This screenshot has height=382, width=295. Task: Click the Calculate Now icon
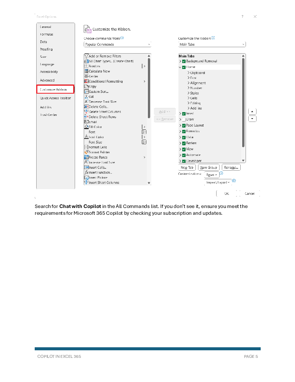point(86,71)
